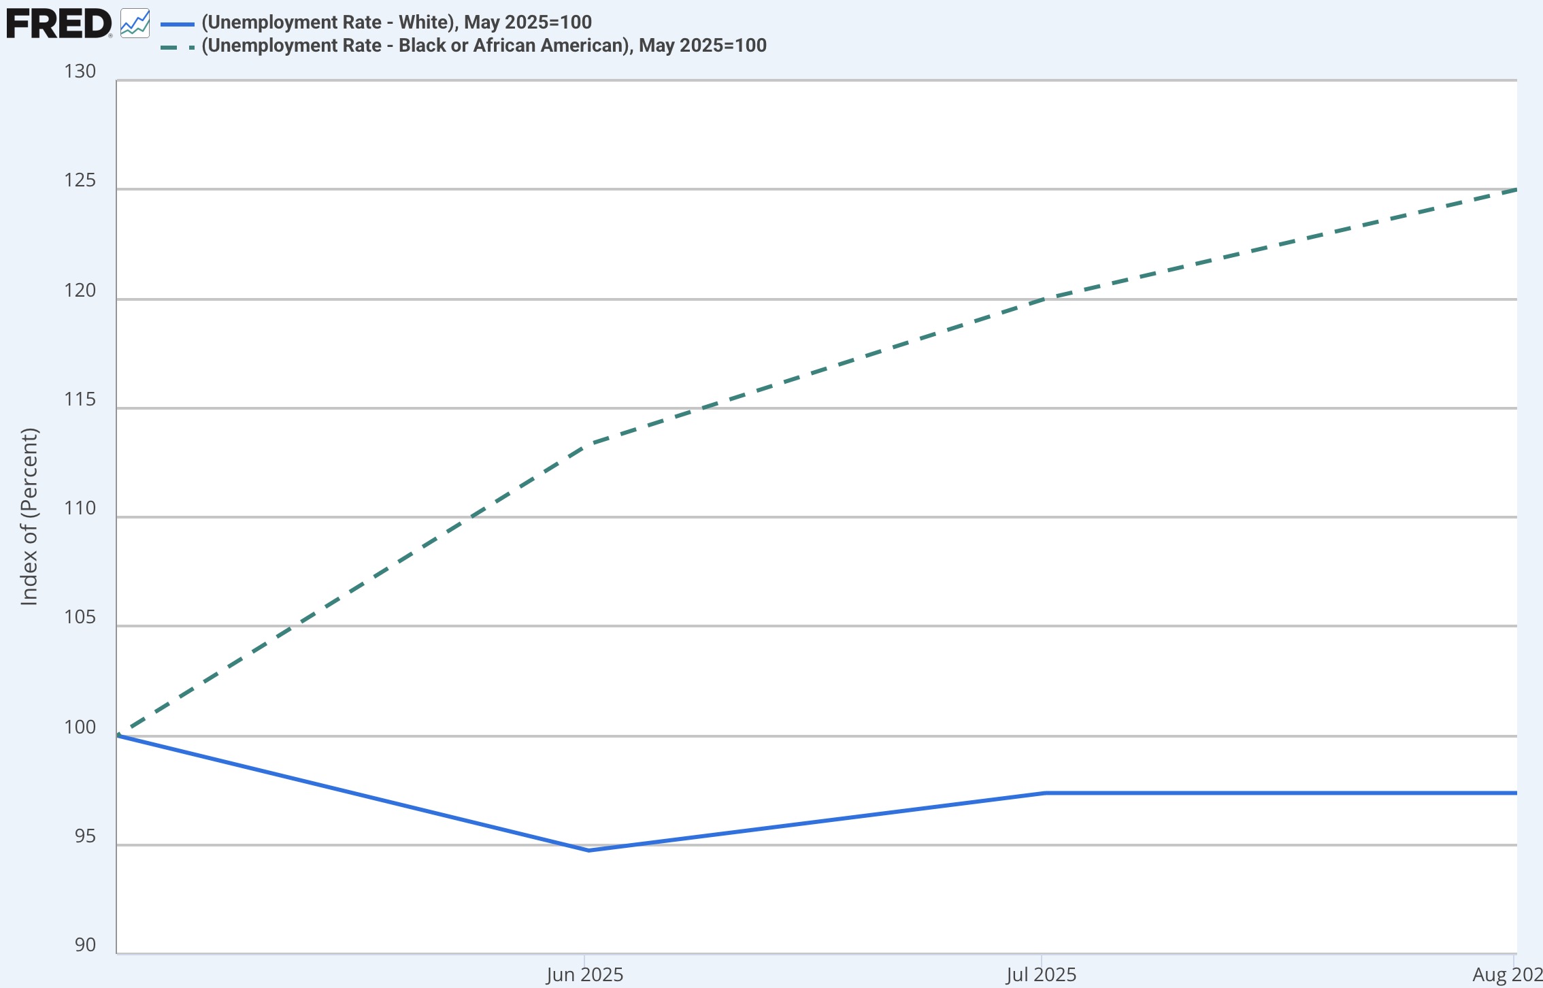Screen dimensions: 1543x988
Task: Click the 100 y-axis tick label
Action: (80, 727)
